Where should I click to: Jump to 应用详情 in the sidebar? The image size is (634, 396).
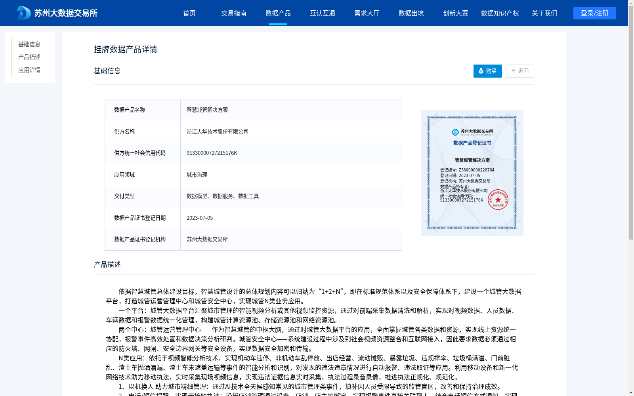pos(29,70)
